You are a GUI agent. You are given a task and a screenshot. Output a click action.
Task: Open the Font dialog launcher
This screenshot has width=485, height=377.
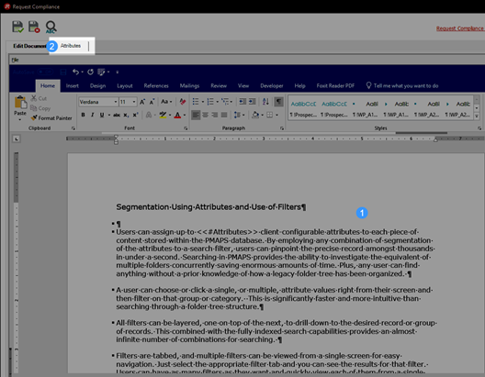click(186, 128)
